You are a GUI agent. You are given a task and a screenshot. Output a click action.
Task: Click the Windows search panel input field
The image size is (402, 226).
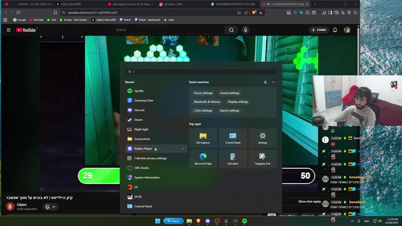(x=201, y=72)
